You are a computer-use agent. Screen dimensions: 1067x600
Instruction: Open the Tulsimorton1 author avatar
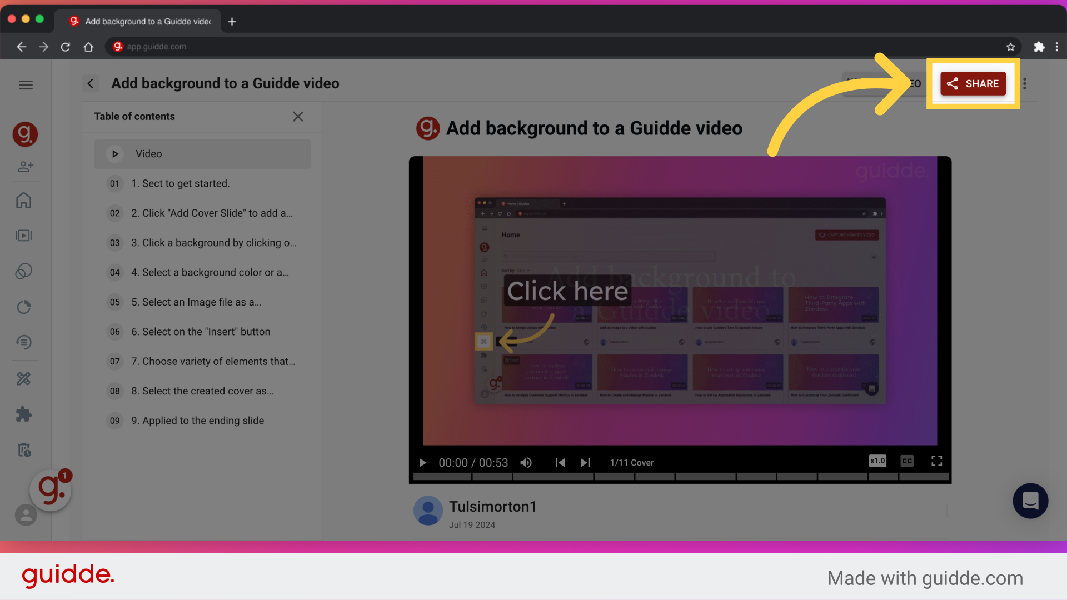tap(428, 511)
